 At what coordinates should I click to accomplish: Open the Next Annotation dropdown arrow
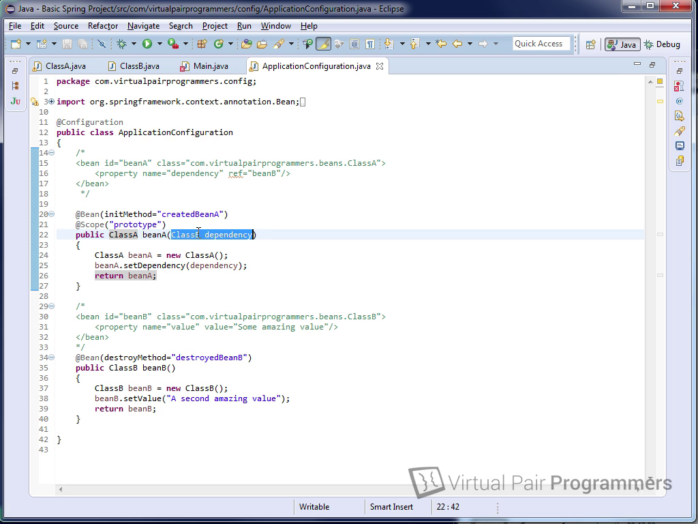point(402,44)
